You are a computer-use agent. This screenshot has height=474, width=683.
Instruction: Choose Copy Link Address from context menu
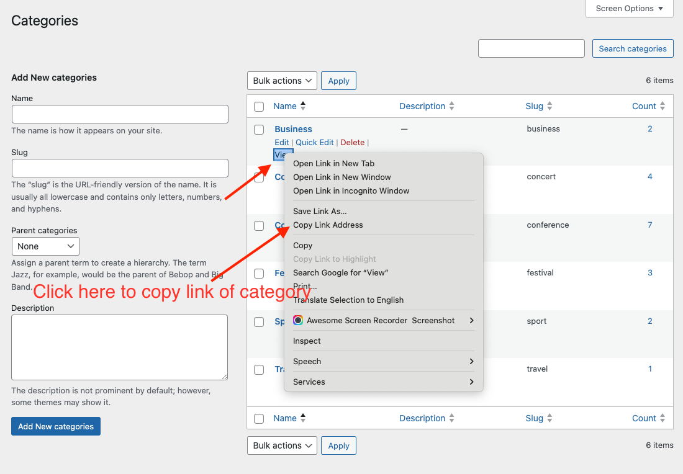click(328, 225)
